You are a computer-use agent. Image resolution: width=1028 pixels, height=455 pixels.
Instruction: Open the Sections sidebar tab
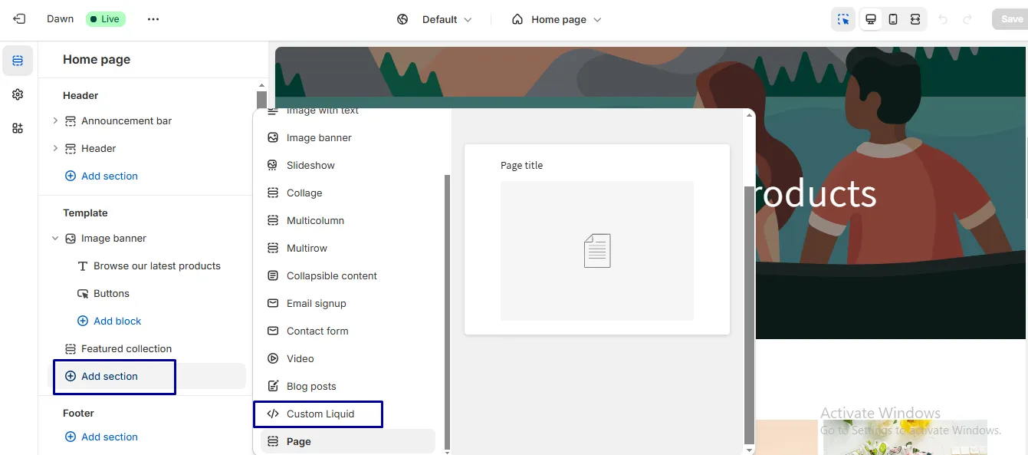(x=18, y=61)
